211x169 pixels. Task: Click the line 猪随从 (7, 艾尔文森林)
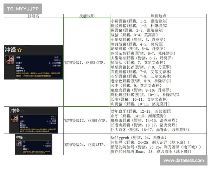point(138,63)
